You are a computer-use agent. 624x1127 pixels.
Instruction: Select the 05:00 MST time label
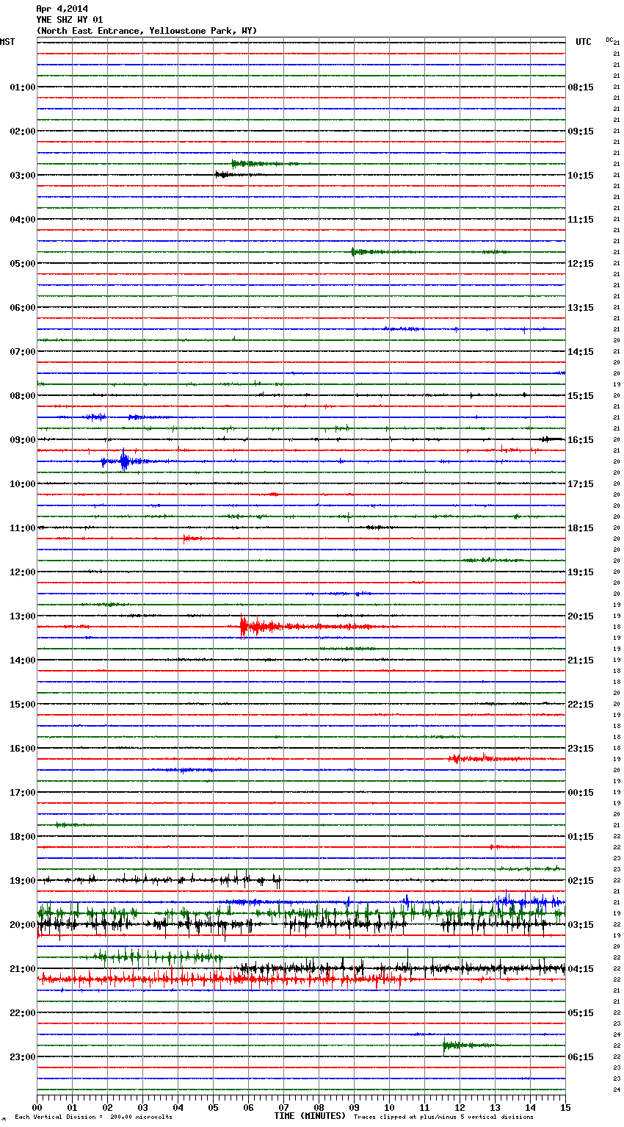(x=22, y=264)
